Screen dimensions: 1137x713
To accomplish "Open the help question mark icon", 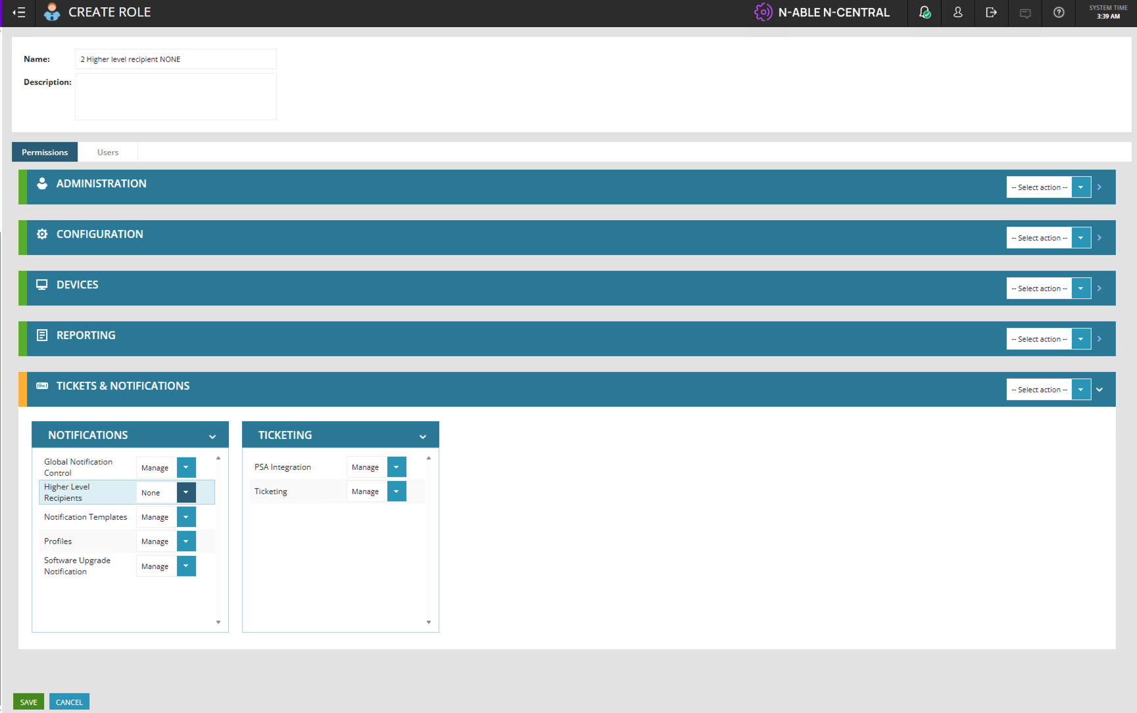I will 1058,12.
